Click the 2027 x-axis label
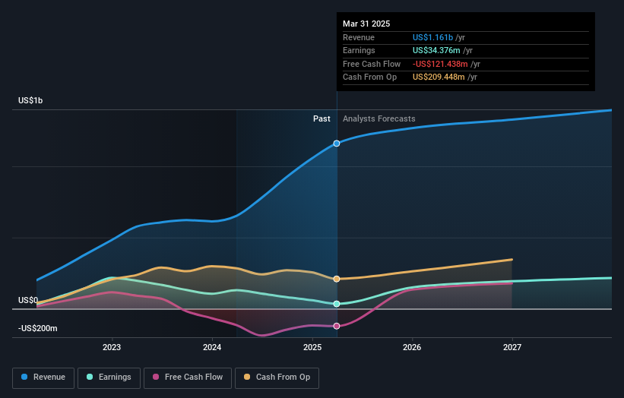 click(512, 348)
